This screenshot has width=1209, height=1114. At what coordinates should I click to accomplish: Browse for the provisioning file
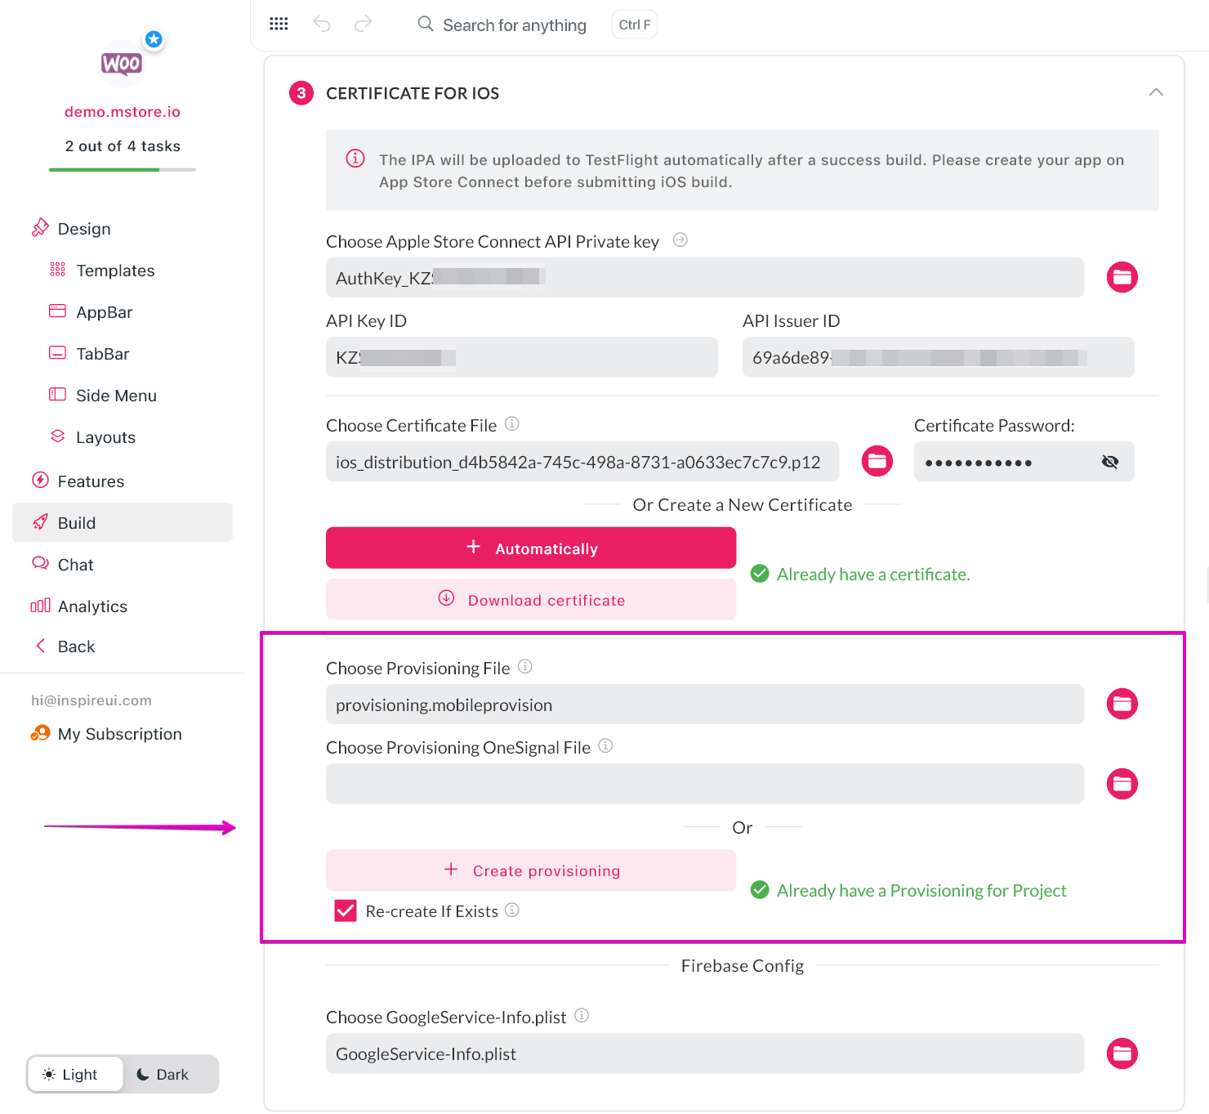1122,704
